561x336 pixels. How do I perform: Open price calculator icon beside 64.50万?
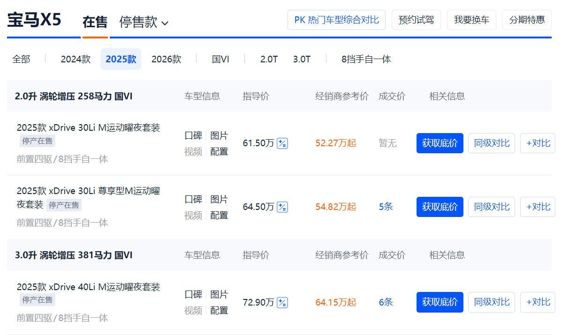point(282,207)
